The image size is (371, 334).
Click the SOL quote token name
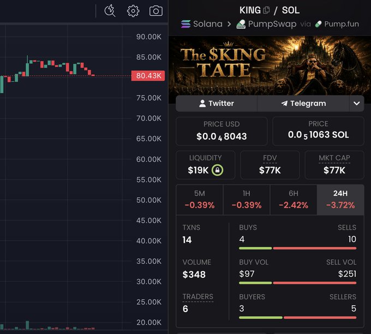291,10
